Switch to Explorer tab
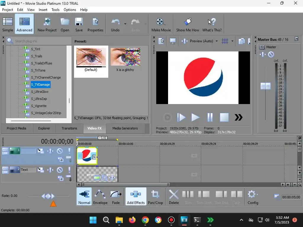 pyautogui.click(x=44, y=128)
